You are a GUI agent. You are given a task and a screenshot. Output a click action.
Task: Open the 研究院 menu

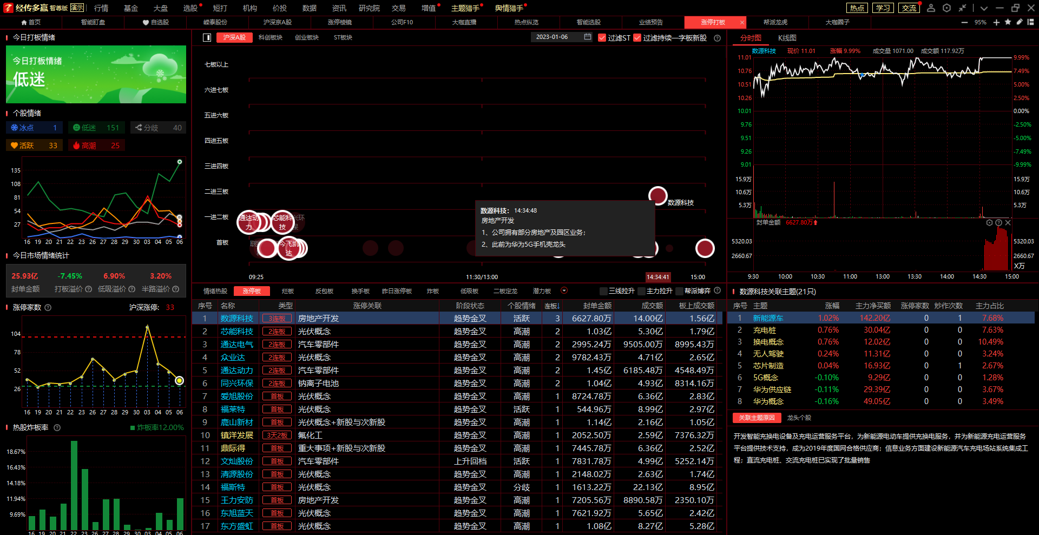(369, 8)
